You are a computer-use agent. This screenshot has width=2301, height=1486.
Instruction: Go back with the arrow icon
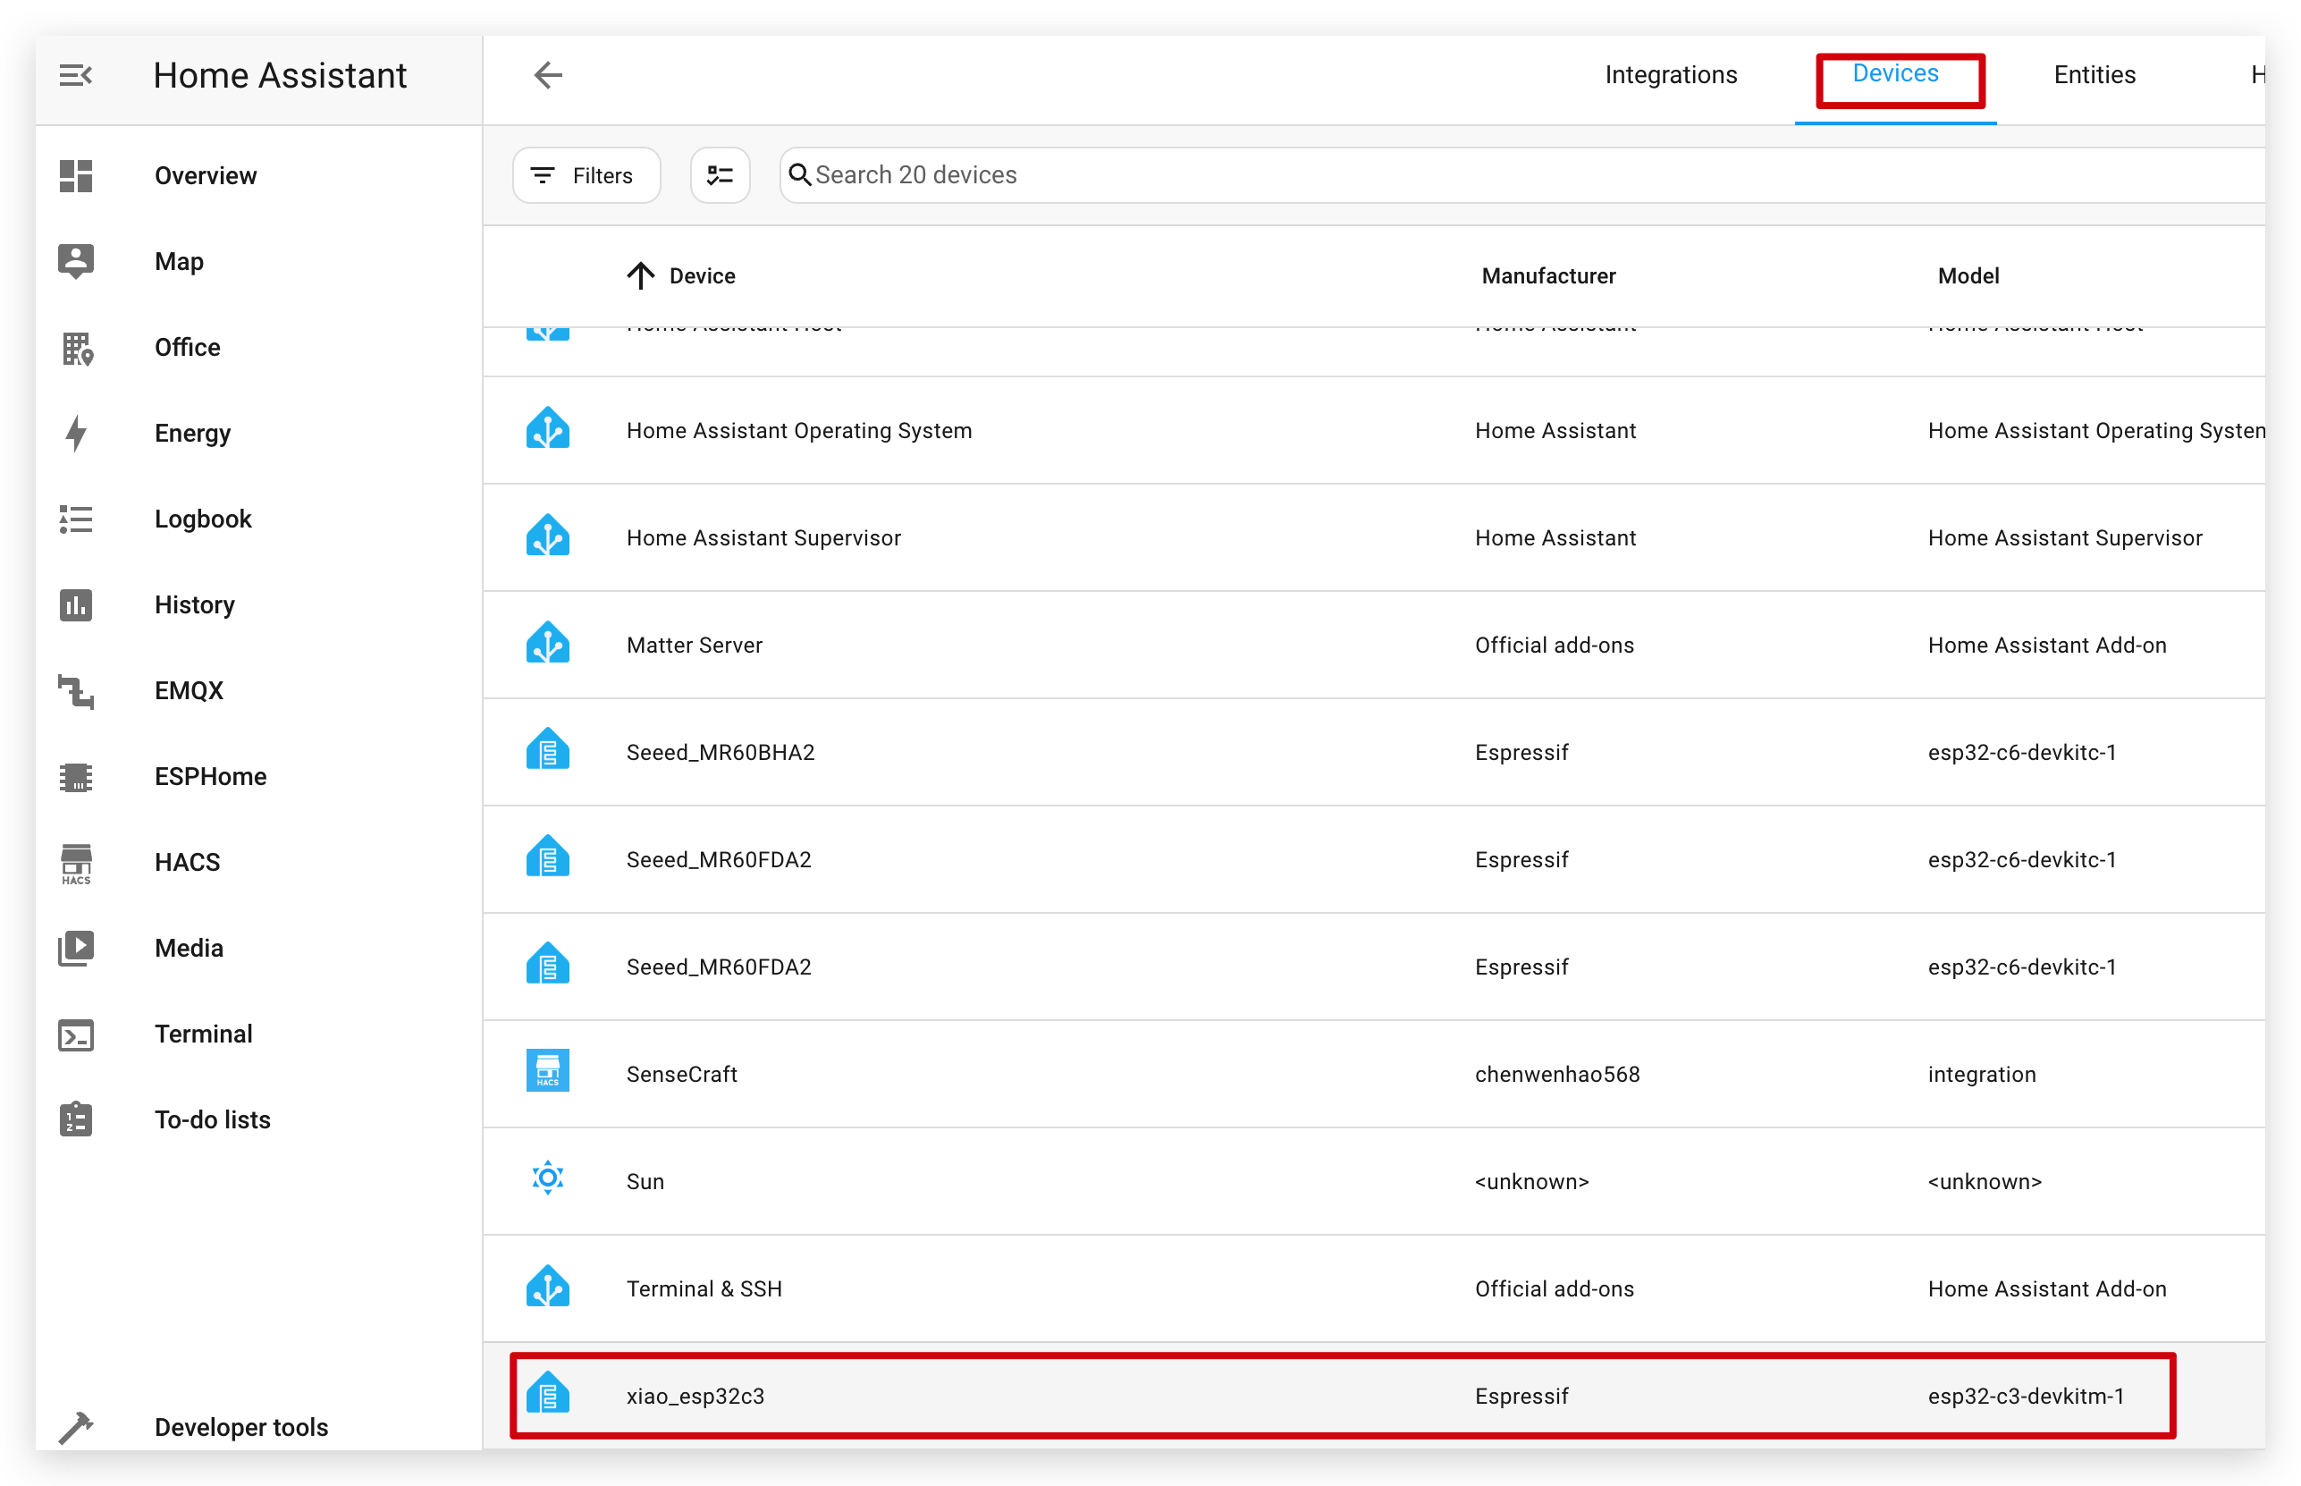click(x=548, y=75)
